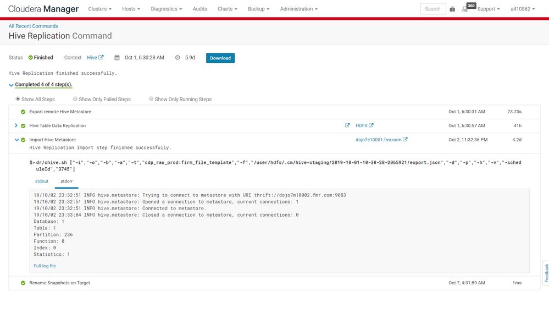
Task: Click the 'Oct 7, 4:31:59 AM' timestamp
Action: pos(467,283)
